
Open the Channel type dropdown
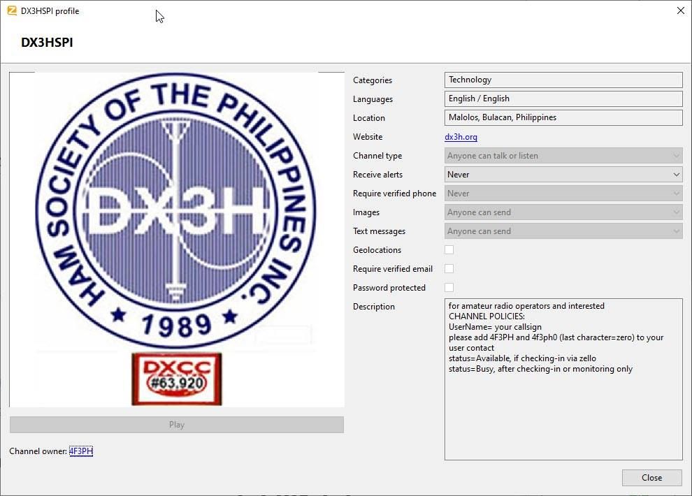(563, 156)
